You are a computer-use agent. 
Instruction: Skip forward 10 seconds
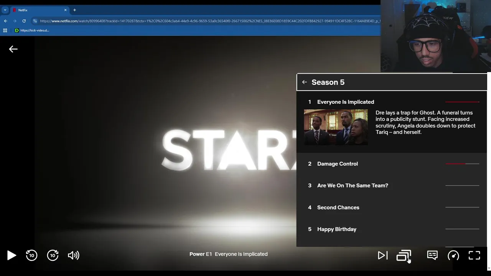pyautogui.click(x=53, y=255)
